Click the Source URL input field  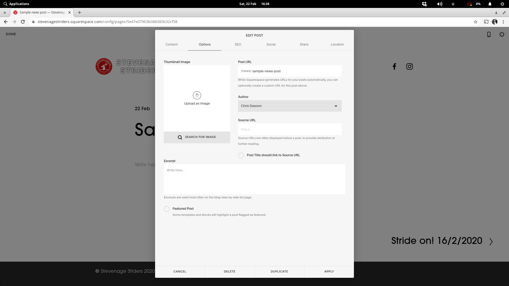tap(290, 129)
